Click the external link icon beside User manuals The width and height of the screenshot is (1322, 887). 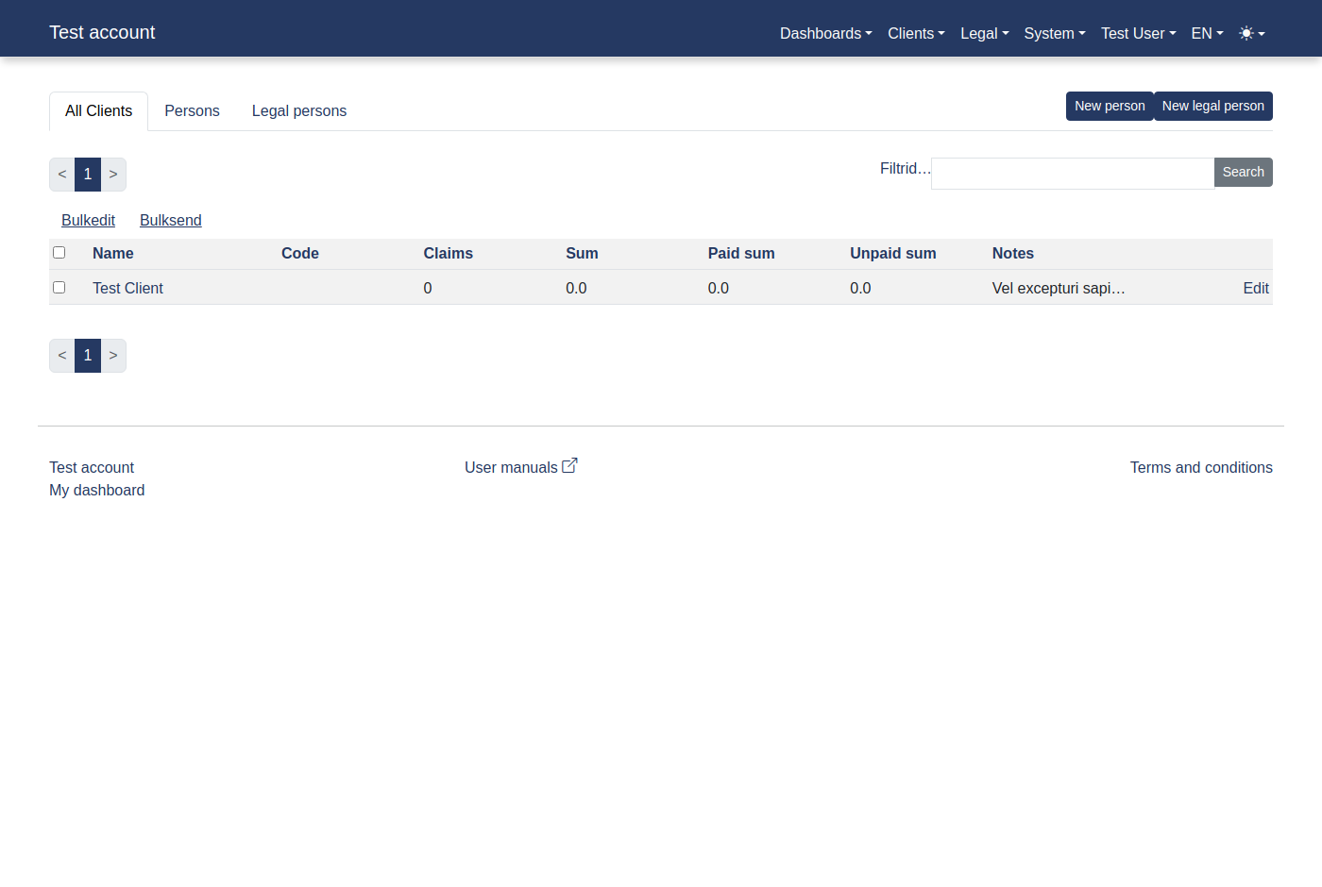click(x=569, y=466)
